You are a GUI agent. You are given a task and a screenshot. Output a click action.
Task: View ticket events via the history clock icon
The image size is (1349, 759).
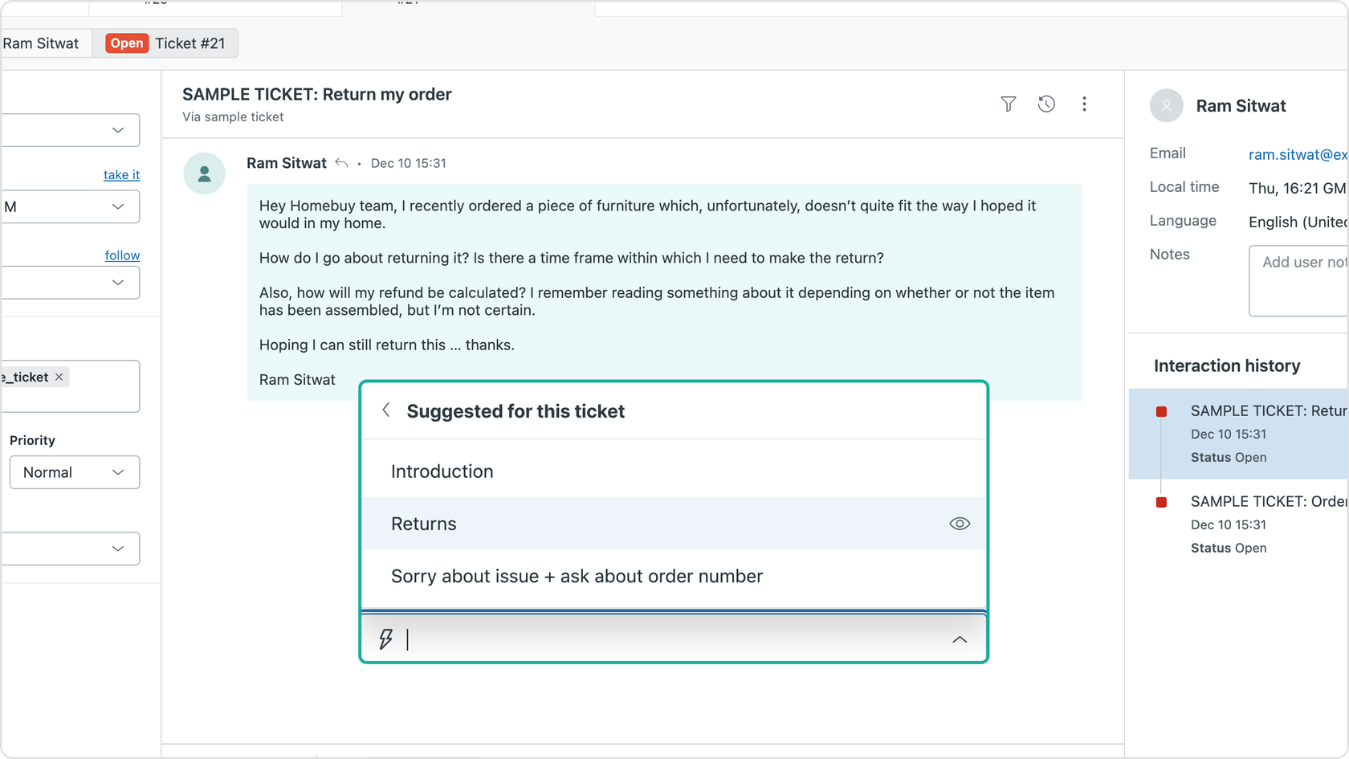[1046, 104]
